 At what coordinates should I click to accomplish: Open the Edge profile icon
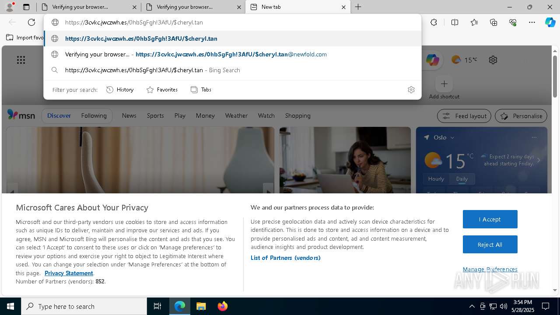(10, 7)
